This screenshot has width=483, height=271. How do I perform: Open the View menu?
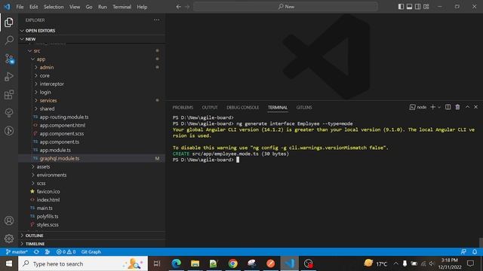75,7
